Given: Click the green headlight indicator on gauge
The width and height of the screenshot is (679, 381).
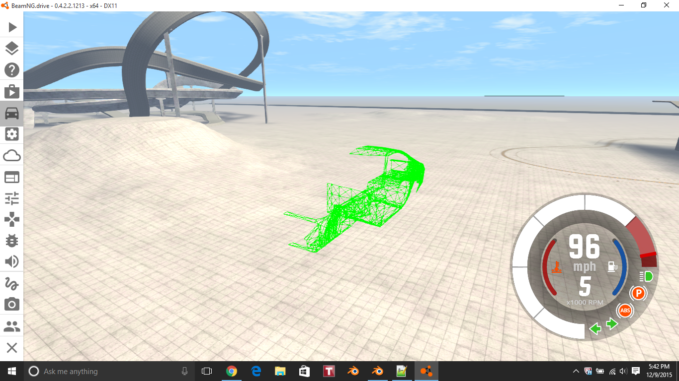Looking at the screenshot, I should 647,276.
